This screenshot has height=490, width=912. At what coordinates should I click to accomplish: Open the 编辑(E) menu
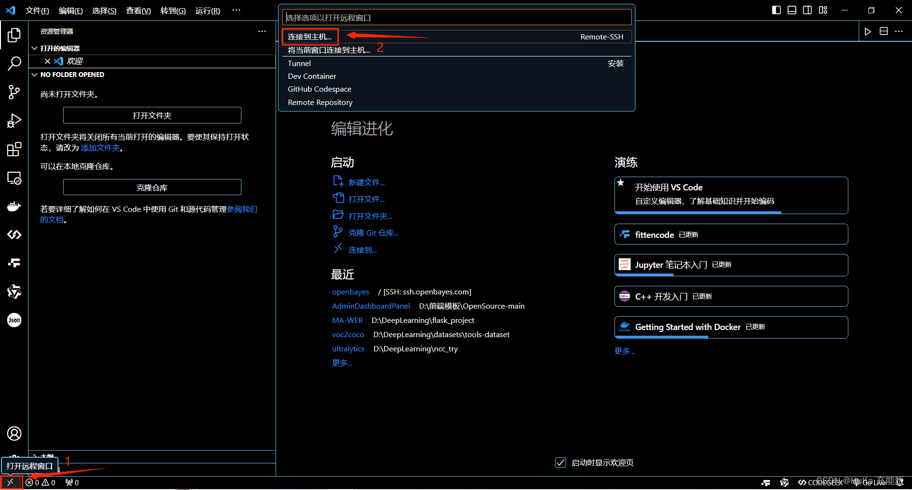click(x=71, y=10)
